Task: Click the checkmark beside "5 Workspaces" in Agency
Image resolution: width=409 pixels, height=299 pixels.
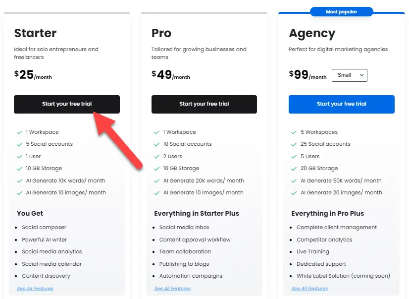Action: click(x=294, y=132)
